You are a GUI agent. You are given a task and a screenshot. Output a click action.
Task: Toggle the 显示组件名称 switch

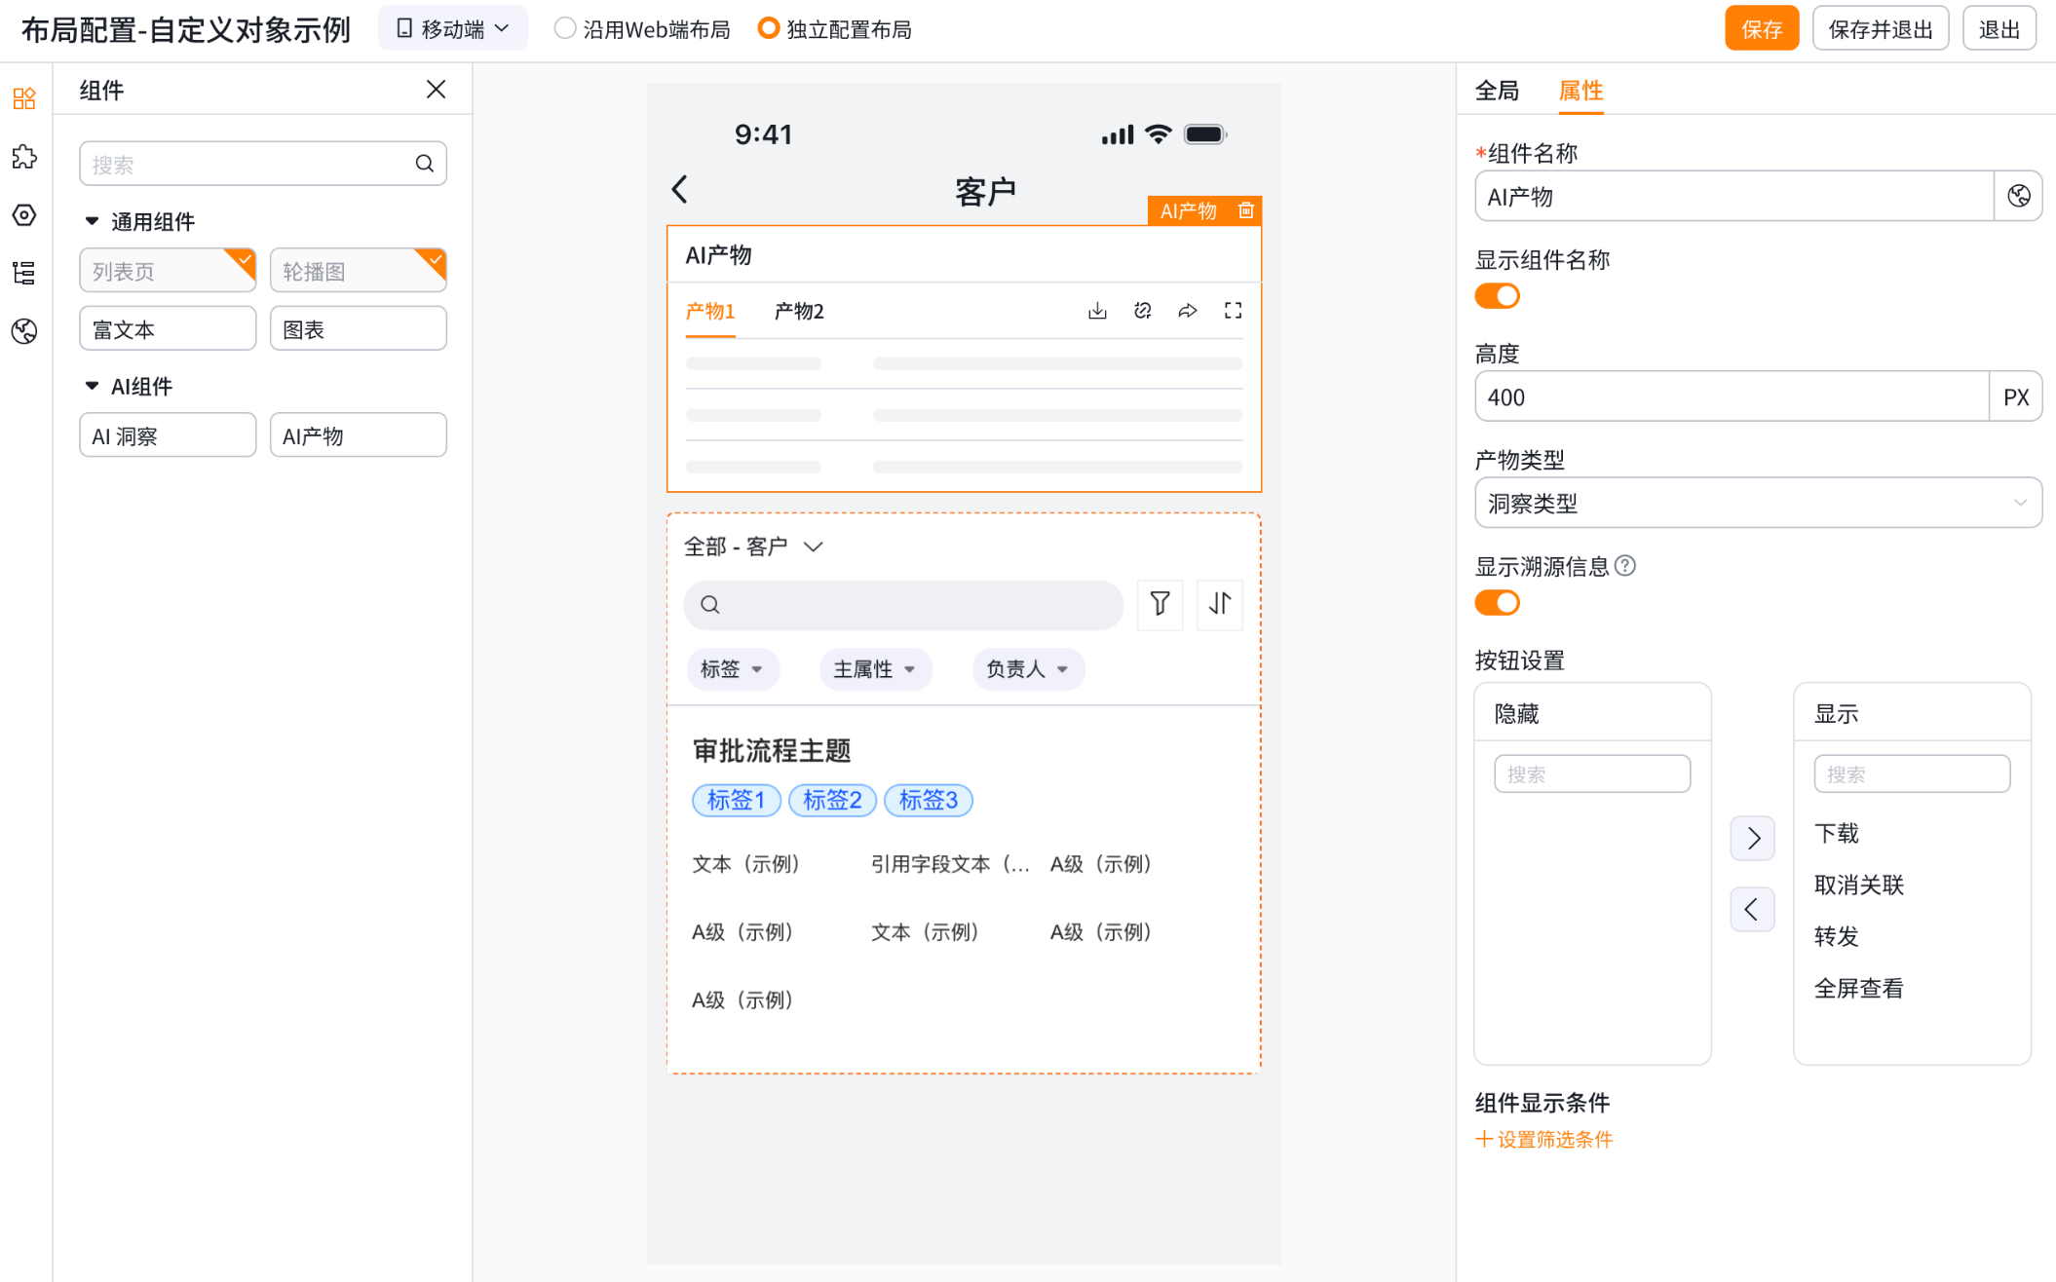(x=1497, y=295)
